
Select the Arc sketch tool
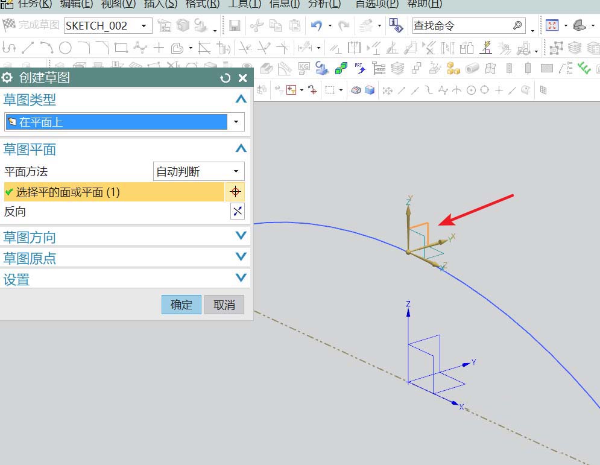[46, 48]
